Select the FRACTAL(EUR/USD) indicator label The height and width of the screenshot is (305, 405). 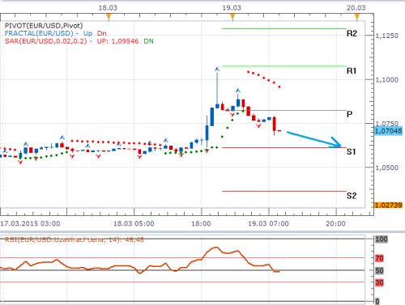(39, 33)
